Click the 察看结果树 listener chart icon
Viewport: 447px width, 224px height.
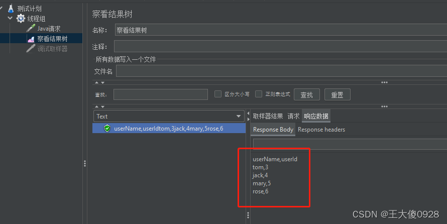pyautogui.click(x=31, y=39)
